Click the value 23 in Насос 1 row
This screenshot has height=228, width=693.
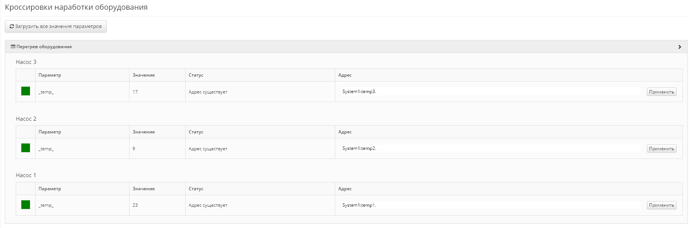point(135,205)
